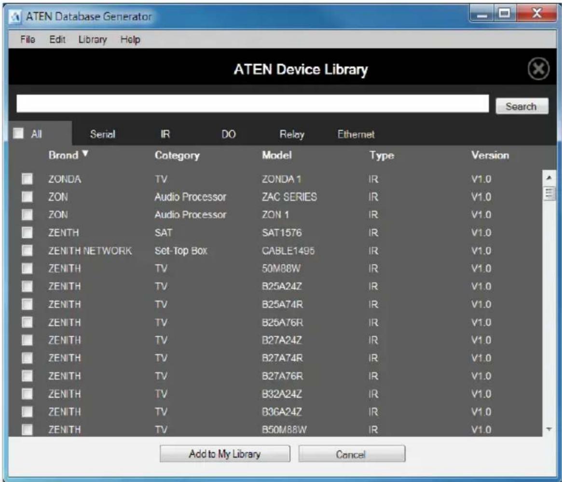The width and height of the screenshot is (562, 482).
Task: Click the Type column header
Action: point(382,156)
